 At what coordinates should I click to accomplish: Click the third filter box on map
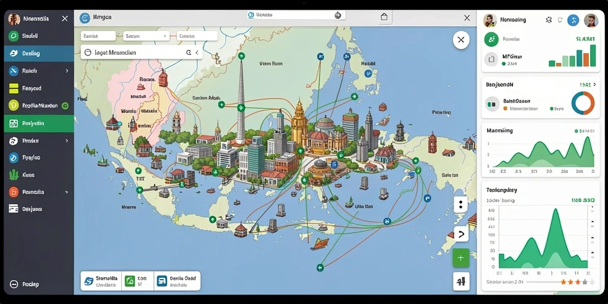(197, 36)
